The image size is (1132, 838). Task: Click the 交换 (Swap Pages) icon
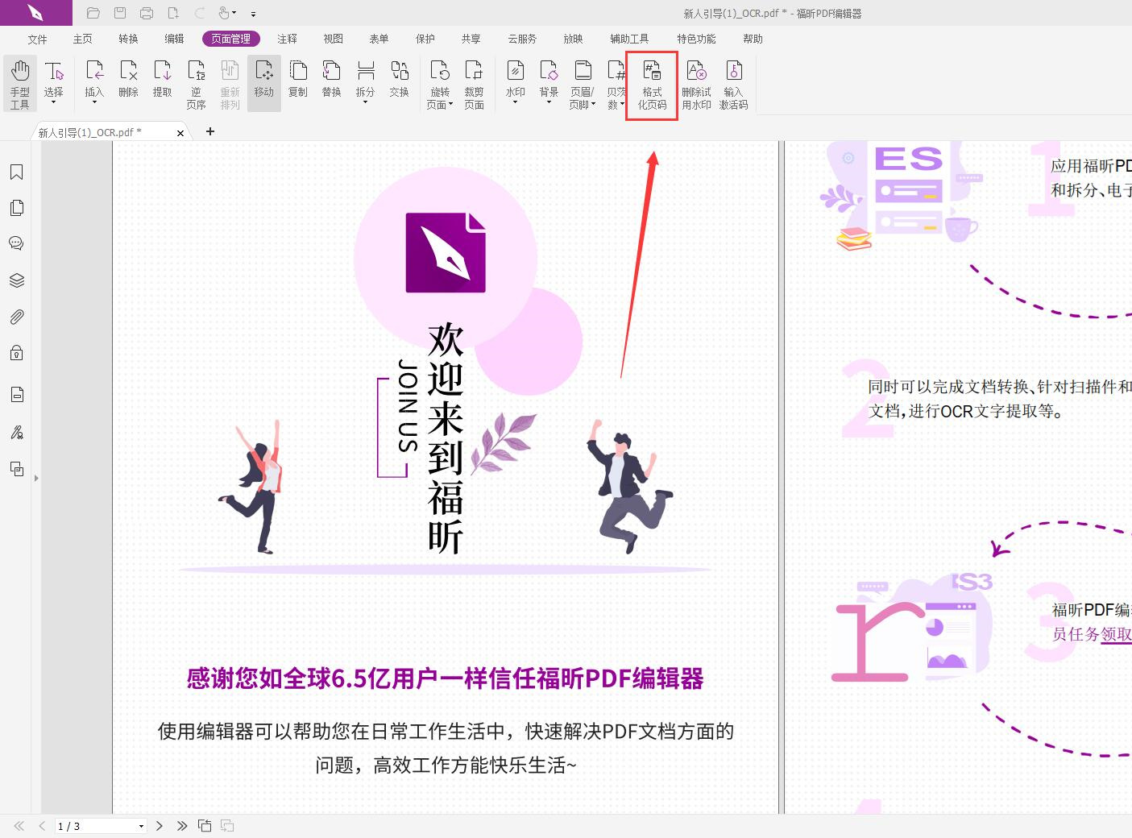[x=399, y=78]
